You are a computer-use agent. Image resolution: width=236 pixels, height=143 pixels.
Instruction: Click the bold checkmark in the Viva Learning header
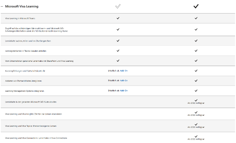pyautogui.click(x=196, y=6)
